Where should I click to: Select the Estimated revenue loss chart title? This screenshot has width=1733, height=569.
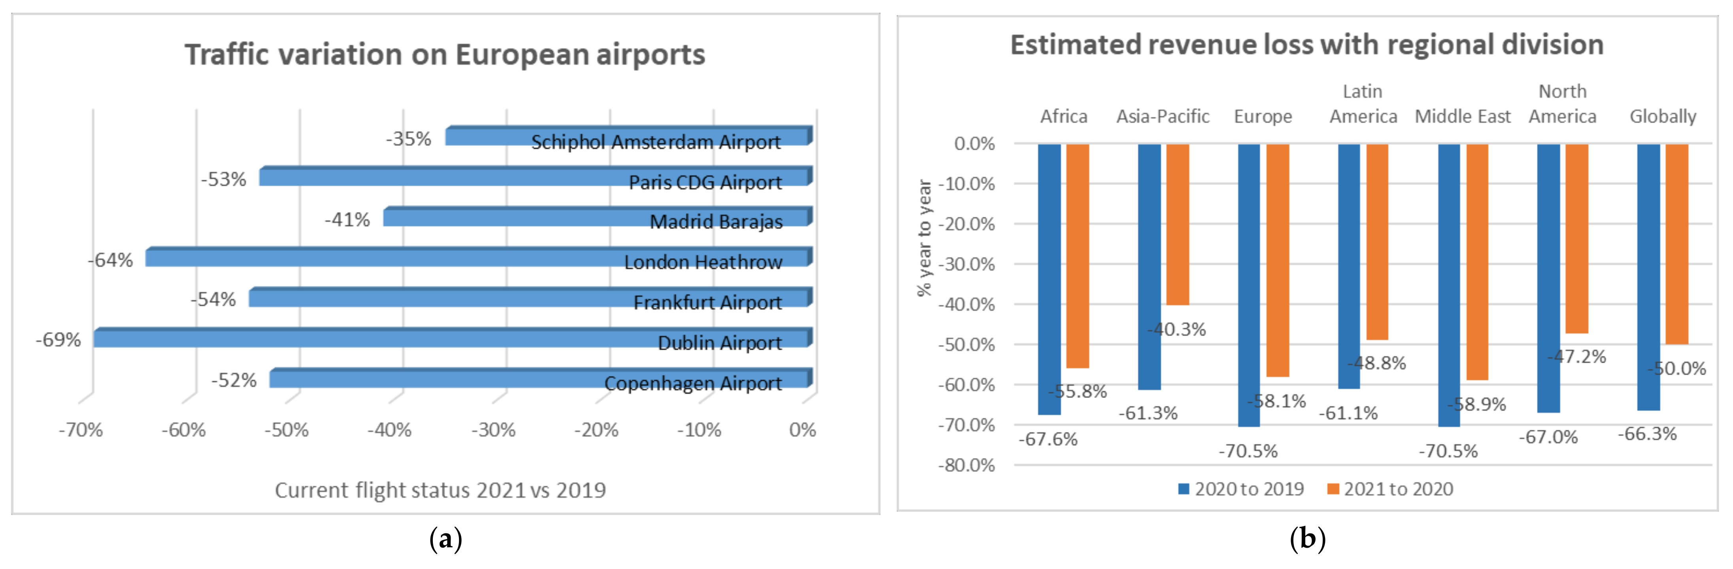[1306, 45]
